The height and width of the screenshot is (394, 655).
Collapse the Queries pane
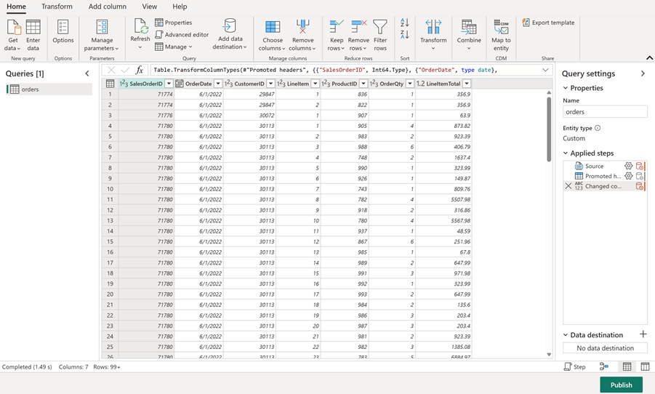[x=87, y=73]
